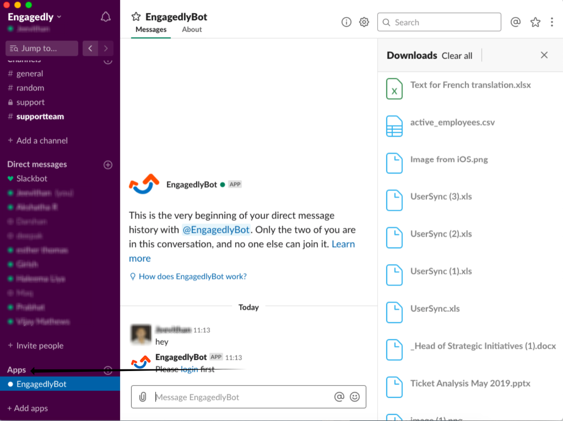Open Image from iOS.png file icon

coord(394,163)
